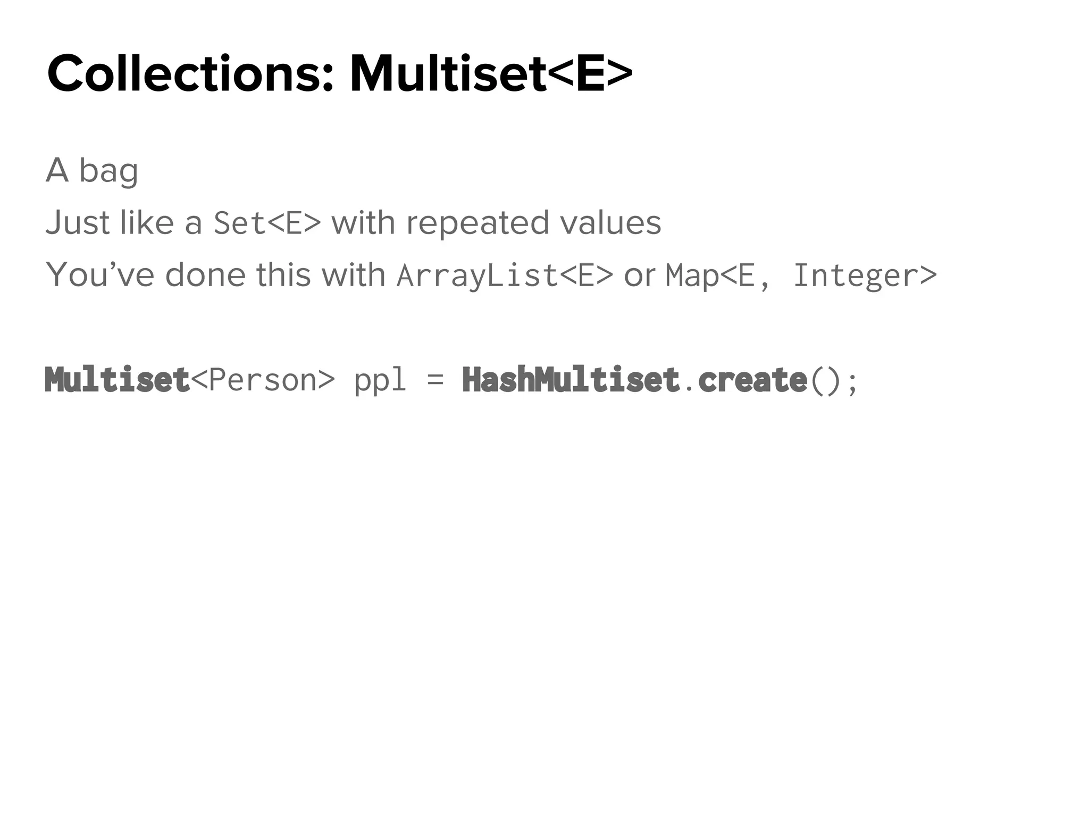This screenshot has height=817, width=1089.
Task: Click the "<Person>" type parameter
Action: click(x=263, y=380)
